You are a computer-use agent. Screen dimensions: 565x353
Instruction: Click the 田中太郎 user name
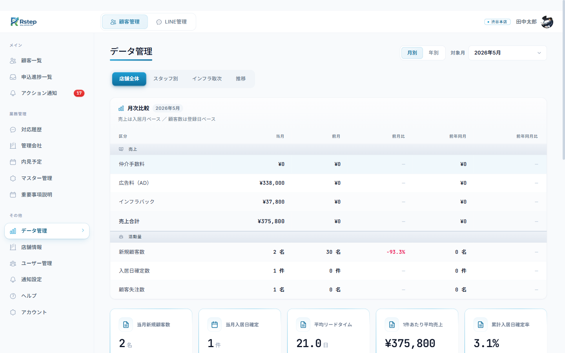click(x=526, y=22)
